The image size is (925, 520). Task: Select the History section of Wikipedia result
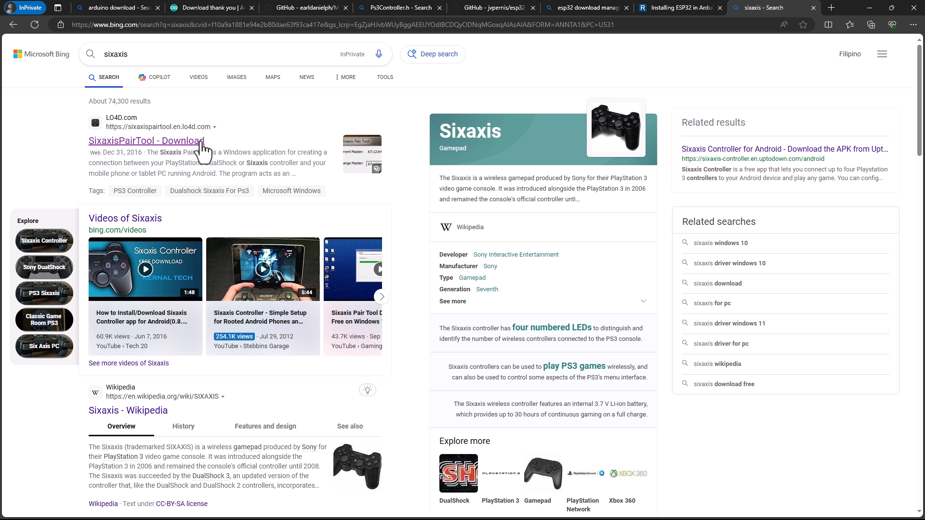184,426
